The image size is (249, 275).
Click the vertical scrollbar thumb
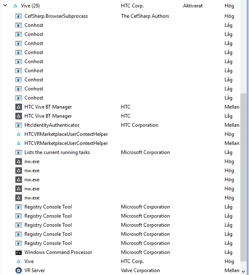pos(244,177)
